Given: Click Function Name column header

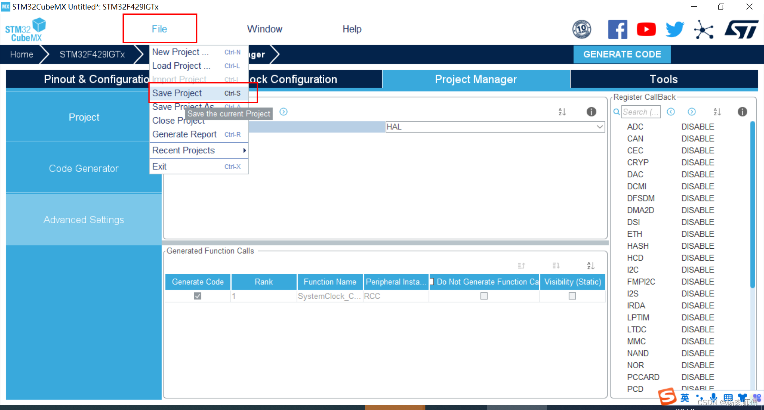Looking at the screenshot, I should click(x=330, y=282).
